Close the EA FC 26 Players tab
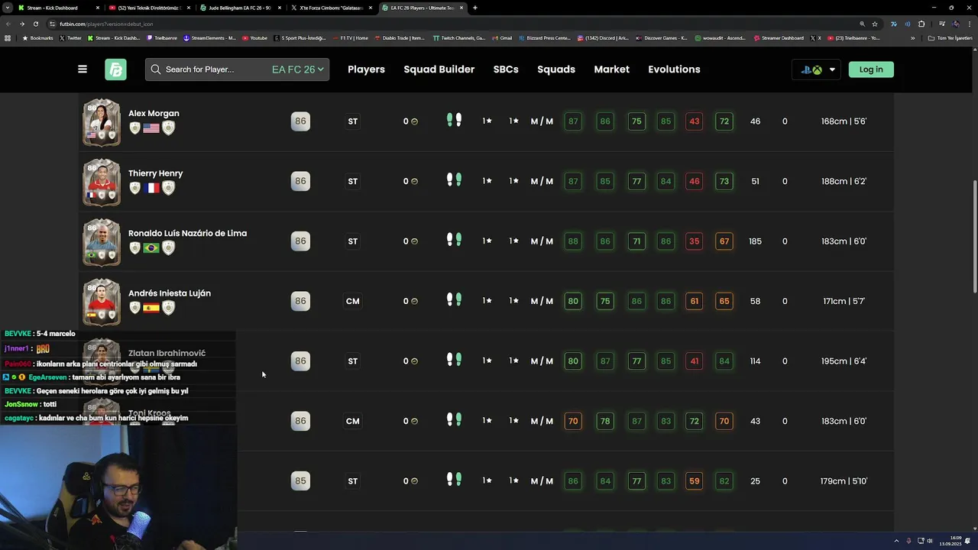This screenshot has height=550, width=978. [x=461, y=8]
